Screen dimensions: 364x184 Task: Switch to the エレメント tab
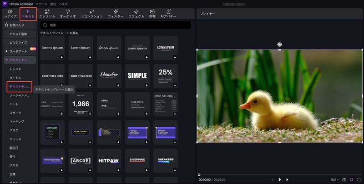point(47,14)
